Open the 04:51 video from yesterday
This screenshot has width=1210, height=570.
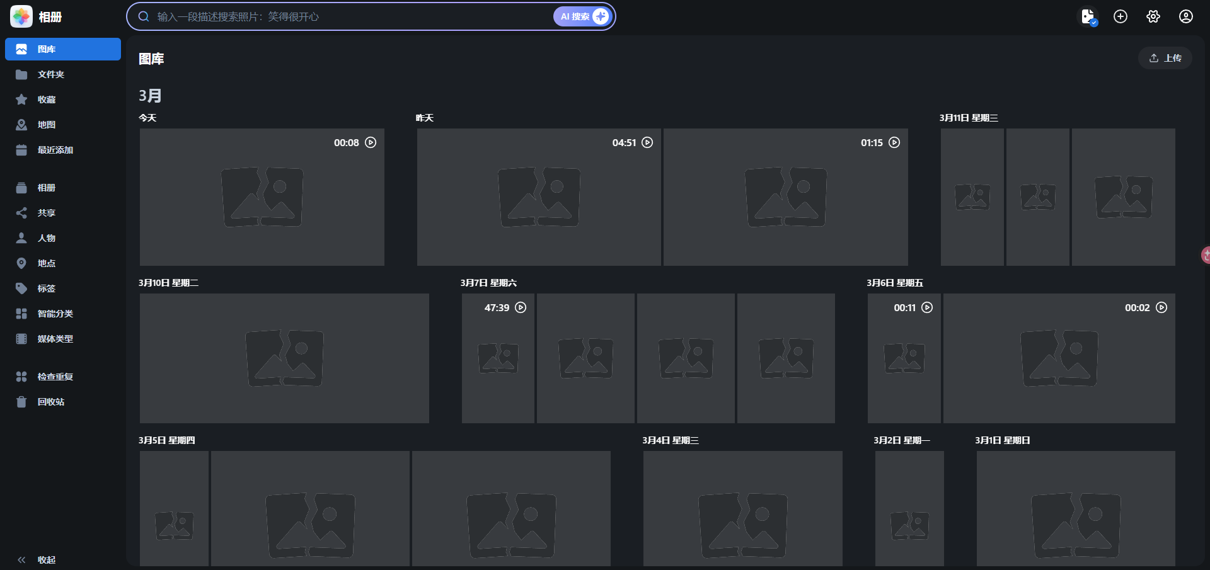coord(539,197)
